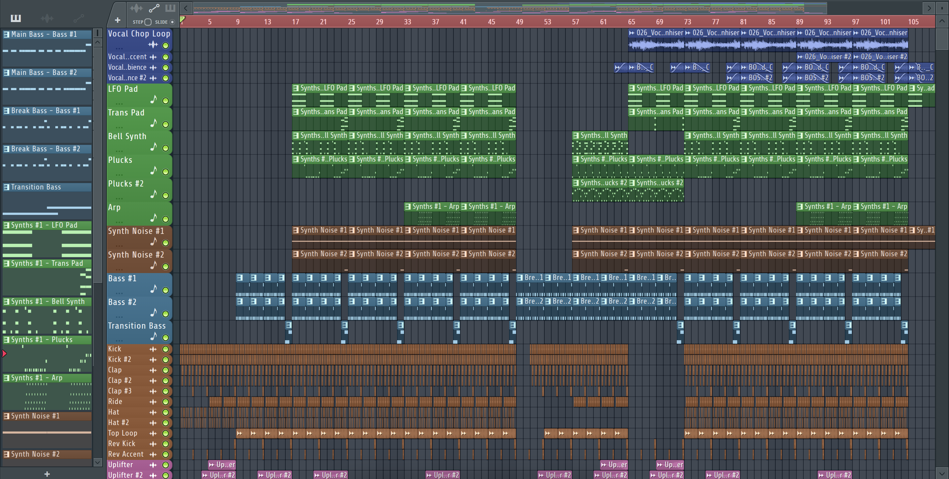Add a new pattern at picker bottom
Viewport: 949px width, 479px height.
(47, 474)
